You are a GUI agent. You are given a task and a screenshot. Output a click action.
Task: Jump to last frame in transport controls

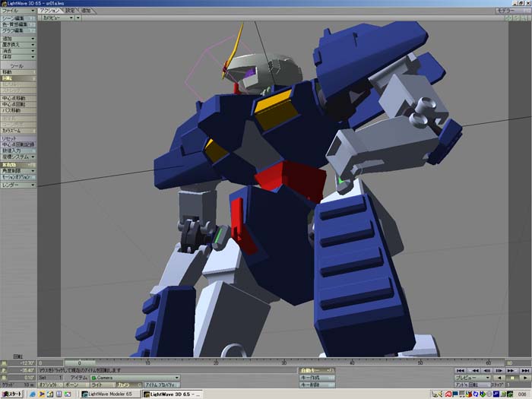[525, 371]
